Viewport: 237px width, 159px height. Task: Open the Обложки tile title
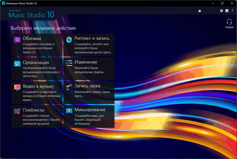31,38
